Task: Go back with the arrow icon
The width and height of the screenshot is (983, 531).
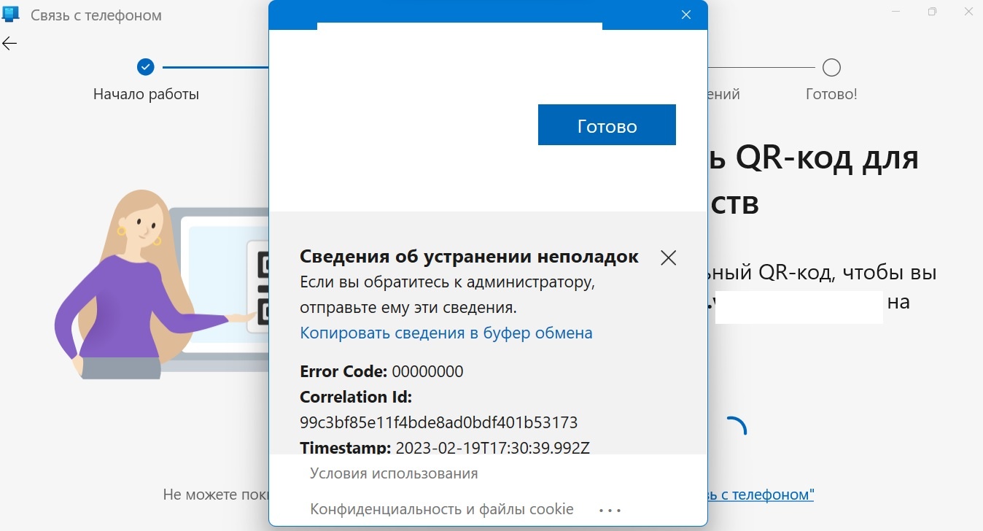Action: click(9, 44)
